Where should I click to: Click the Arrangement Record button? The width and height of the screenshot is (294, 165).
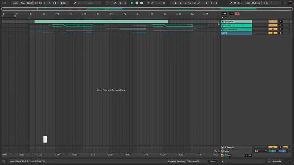[x=141, y=3]
